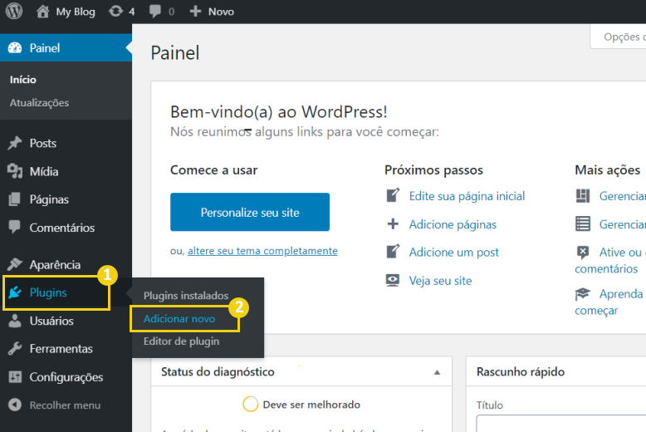Click the updates count 4

coord(132,12)
